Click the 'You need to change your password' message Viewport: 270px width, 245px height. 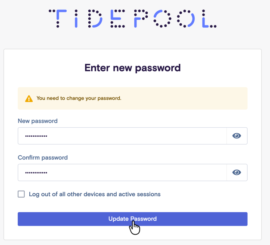click(79, 98)
